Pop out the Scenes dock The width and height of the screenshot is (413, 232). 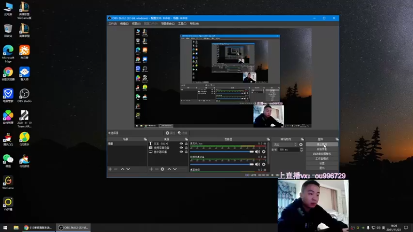click(x=145, y=139)
